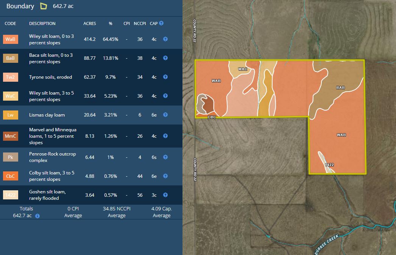The image size is (396, 255).
Task: Click the info icon beside total acres
Action: click(x=37, y=216)
